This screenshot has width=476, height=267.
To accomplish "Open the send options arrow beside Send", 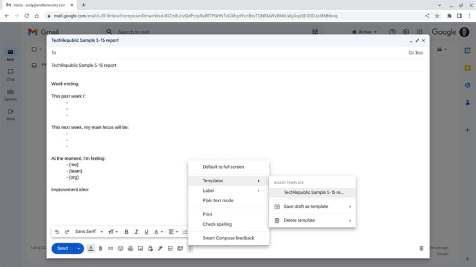I will (x=78, y=248).
